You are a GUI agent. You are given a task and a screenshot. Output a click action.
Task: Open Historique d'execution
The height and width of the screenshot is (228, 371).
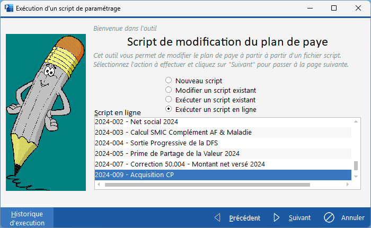click(x=27, y=218)
